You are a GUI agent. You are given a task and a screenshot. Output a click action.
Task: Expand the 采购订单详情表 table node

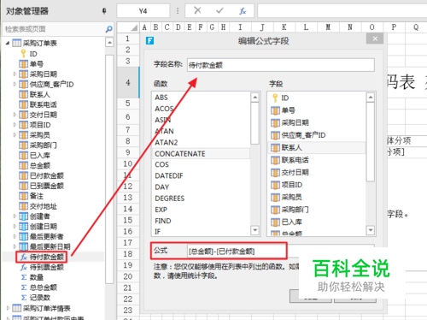click(x=8, y=308)
